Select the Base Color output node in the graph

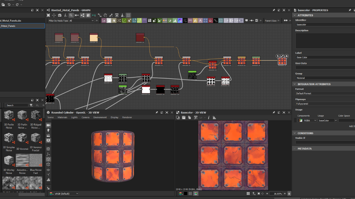pyautogui.click(x=282, y=61)
